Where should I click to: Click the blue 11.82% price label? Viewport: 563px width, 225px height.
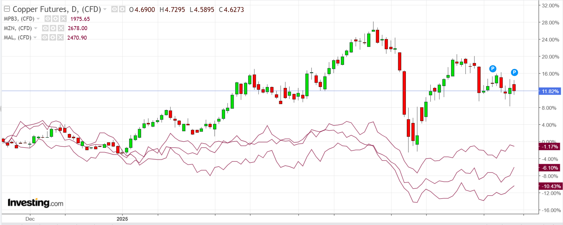pos(550,91)
